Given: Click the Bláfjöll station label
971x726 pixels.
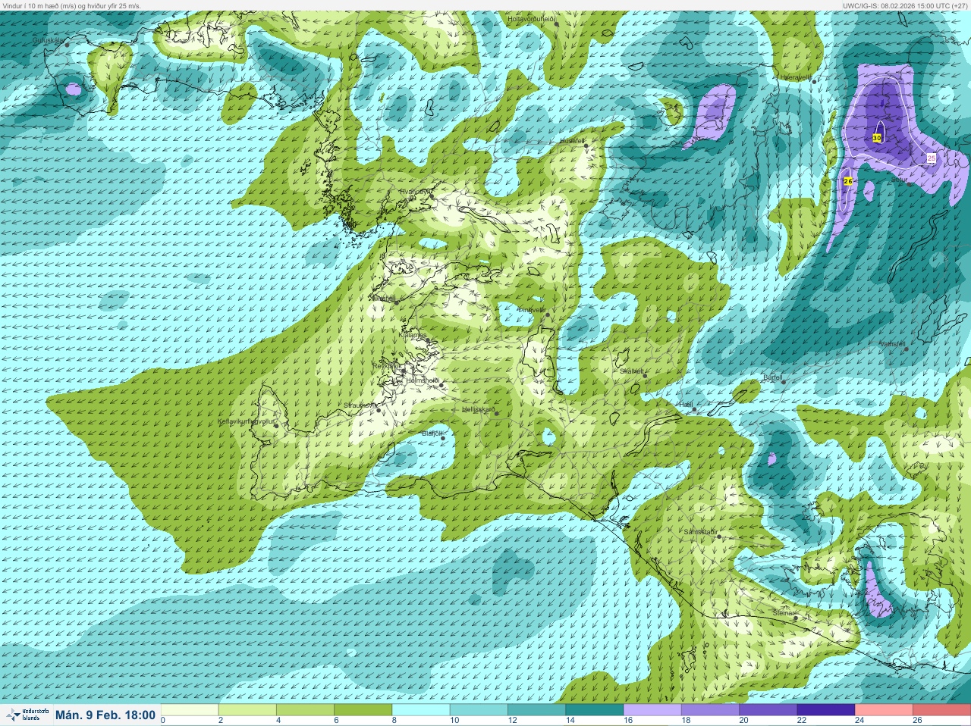Looking at the screenshot, I should (431, 433).
